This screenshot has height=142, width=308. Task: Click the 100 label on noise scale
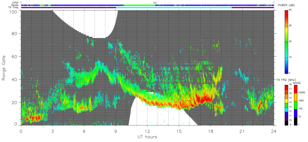[301, 108]
